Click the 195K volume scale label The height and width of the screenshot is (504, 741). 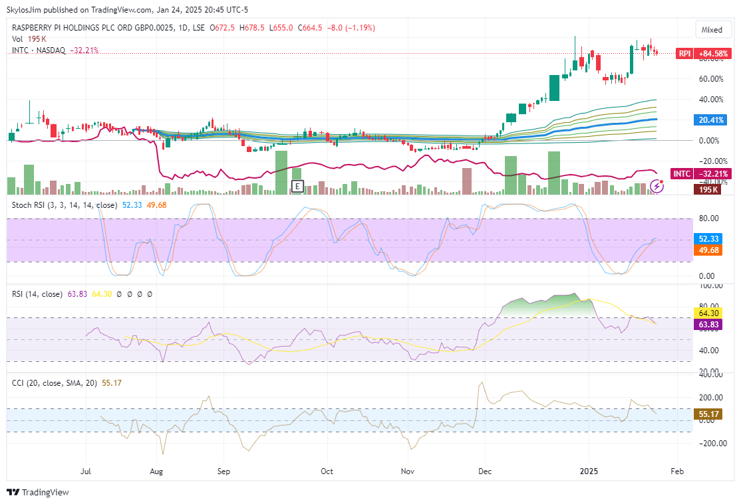(708, 190)
